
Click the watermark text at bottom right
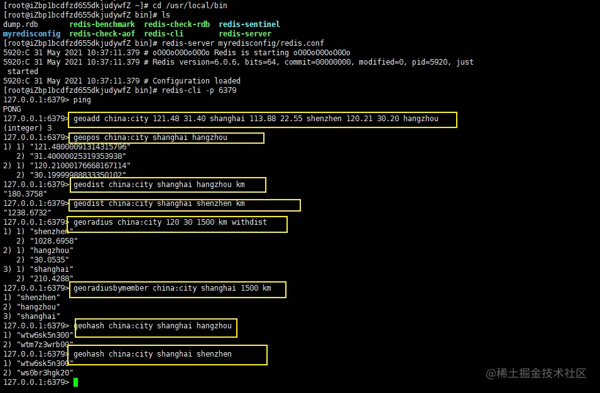pos(536,373)
